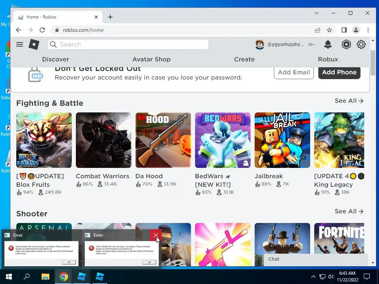This screenshot has height=284, width=379.
Task: Open BedWars game thumbnail
Action: tap(222, 140)
